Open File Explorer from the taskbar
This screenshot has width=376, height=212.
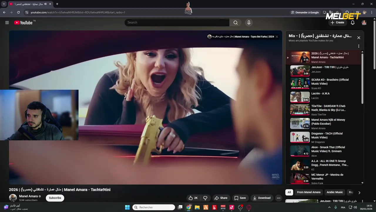[x=197, y=207]
